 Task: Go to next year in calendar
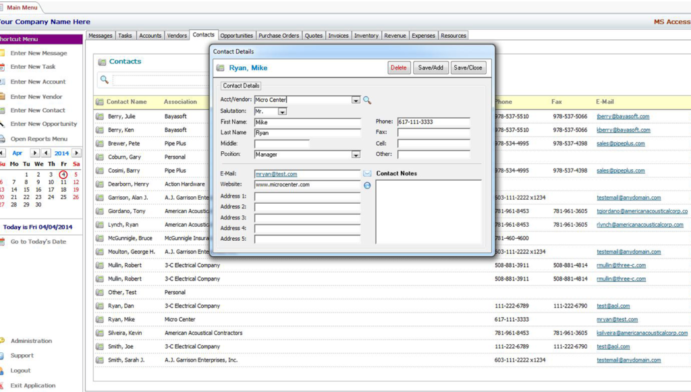click(76, 153)
